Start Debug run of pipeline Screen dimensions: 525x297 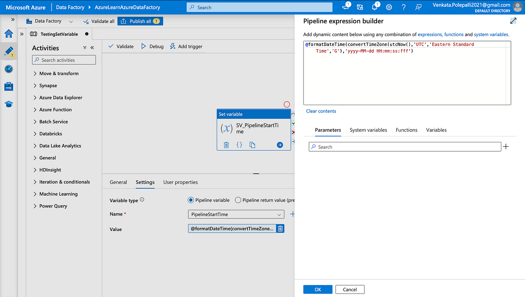pyautogui.click(x=152, y=46)
